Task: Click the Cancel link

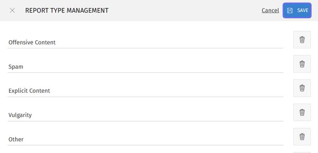Action: pos(270,10)
